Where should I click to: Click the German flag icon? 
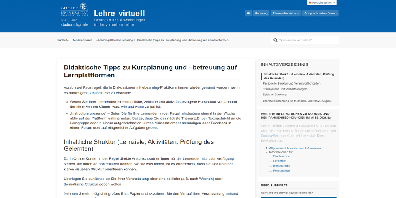[x=310, y=3]
